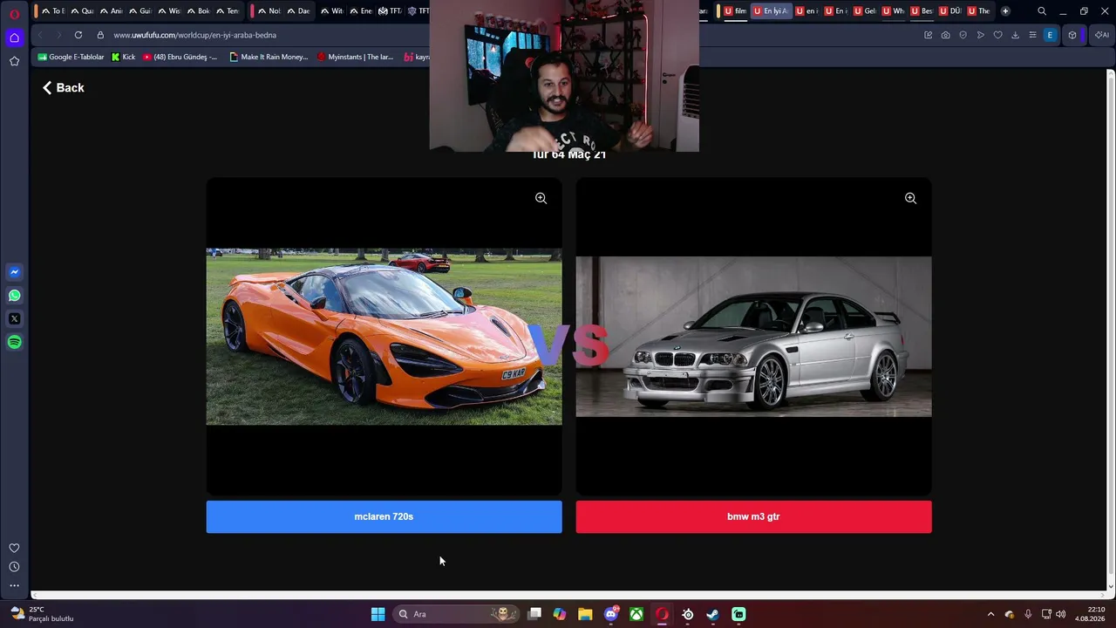Switch to the 'Gel' tab

(x=866, y=11)
